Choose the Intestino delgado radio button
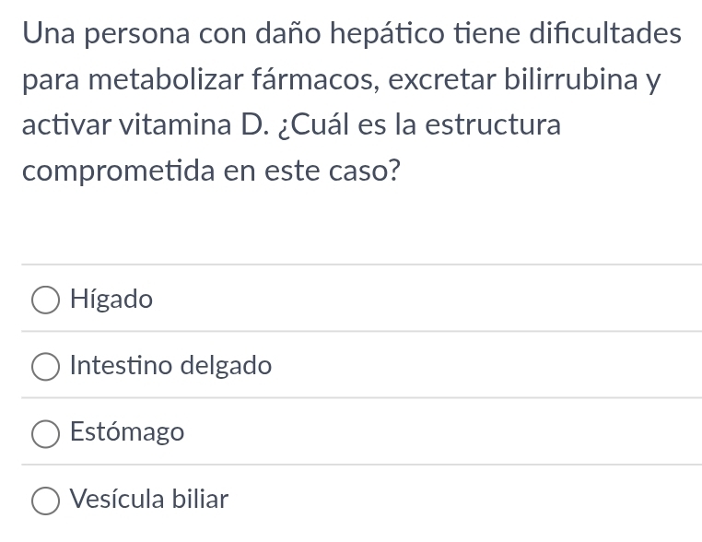 (45, 367)
